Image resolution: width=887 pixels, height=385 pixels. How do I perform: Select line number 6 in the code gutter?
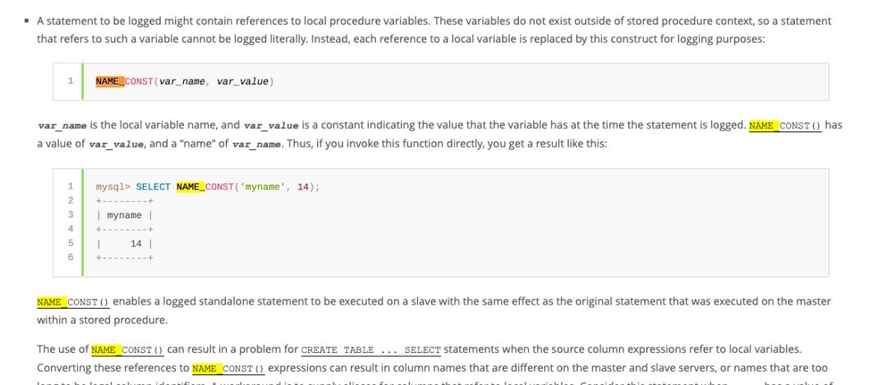point(71,258)
